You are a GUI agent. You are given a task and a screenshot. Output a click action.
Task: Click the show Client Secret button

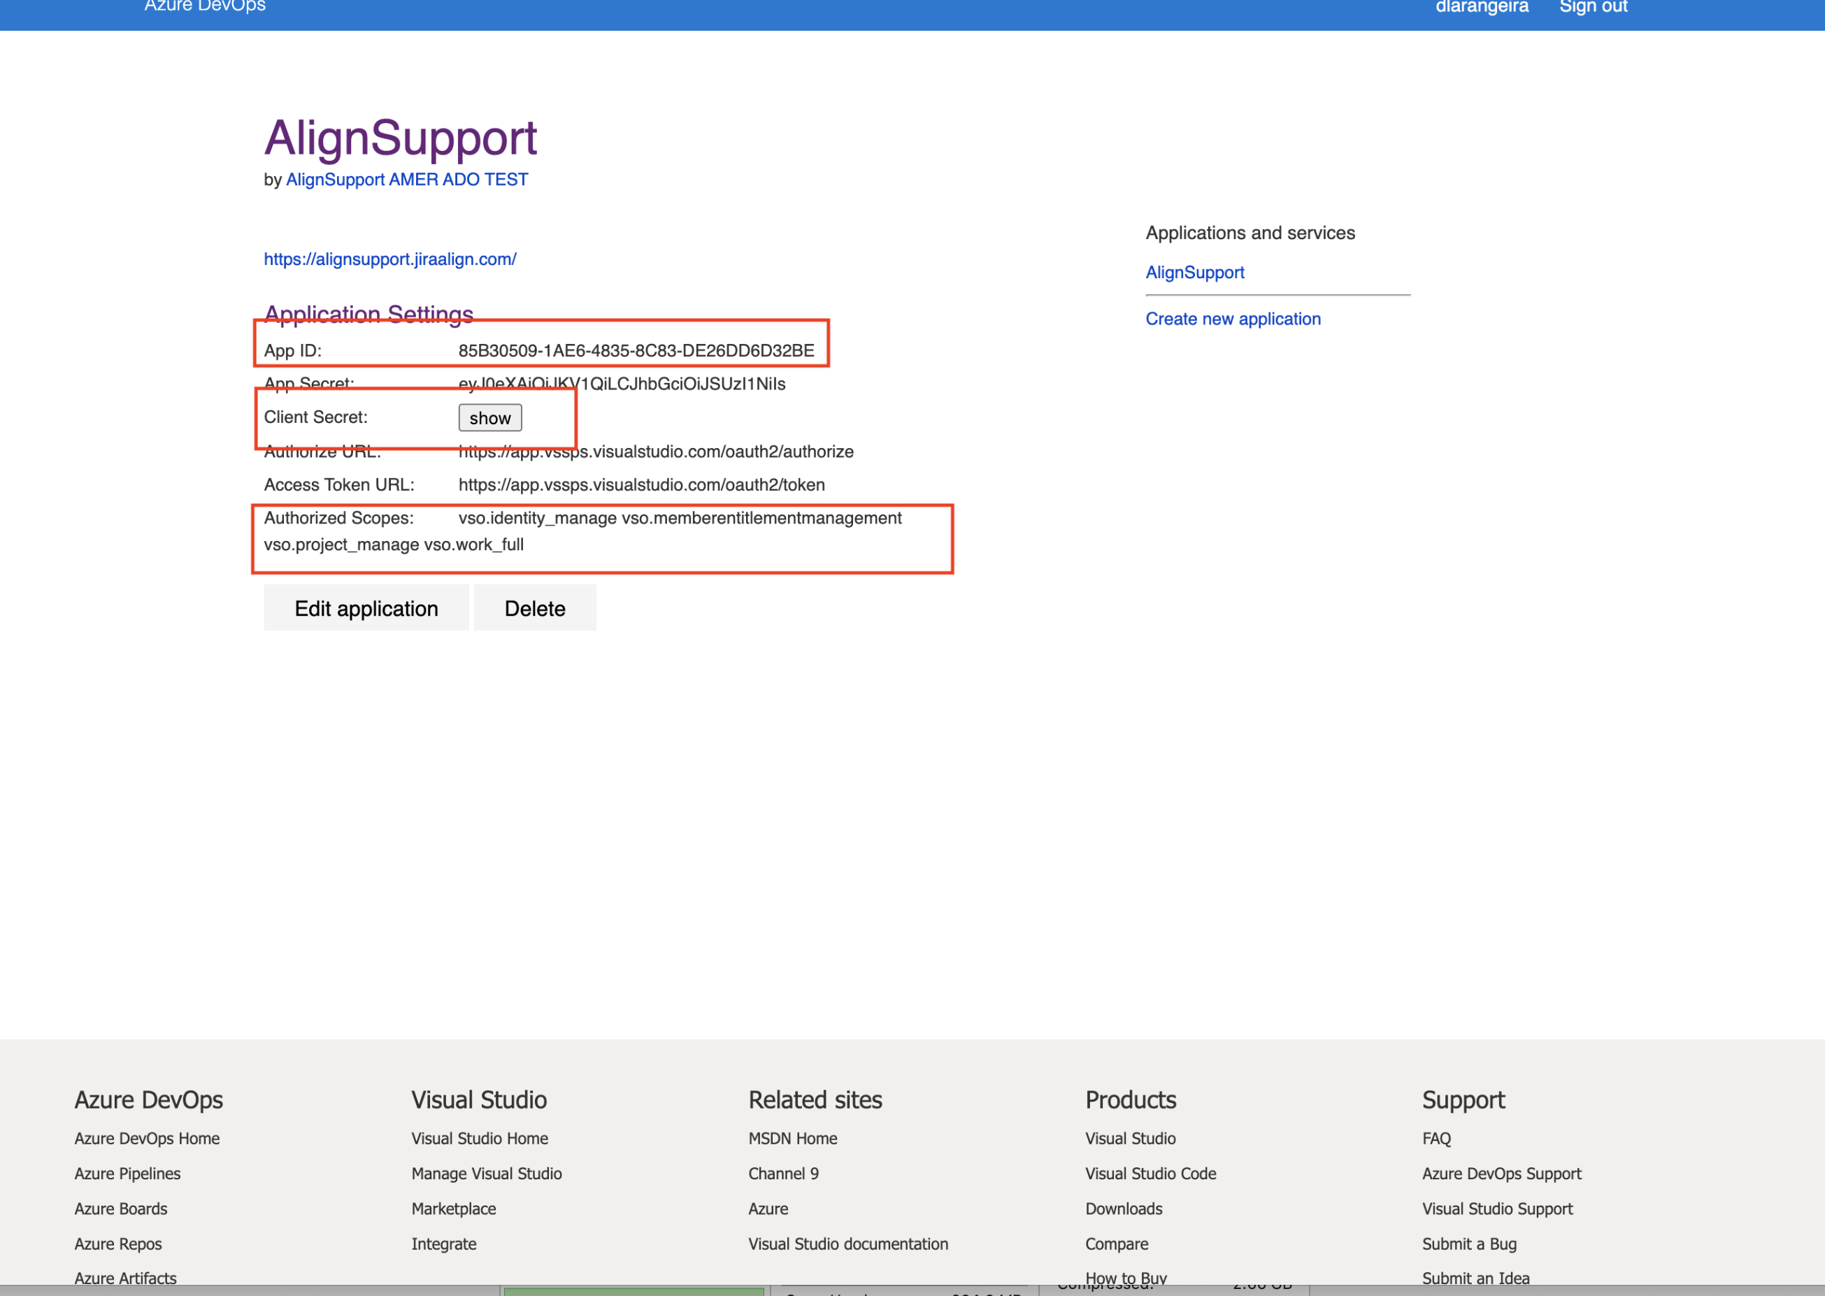point(489,417)
